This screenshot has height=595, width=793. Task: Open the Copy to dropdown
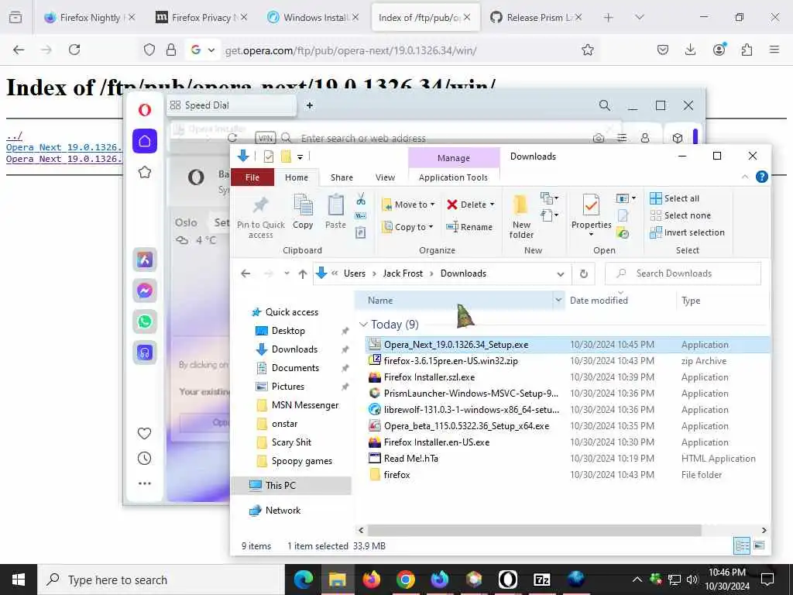pyautogui.click(x=408, y=227)
